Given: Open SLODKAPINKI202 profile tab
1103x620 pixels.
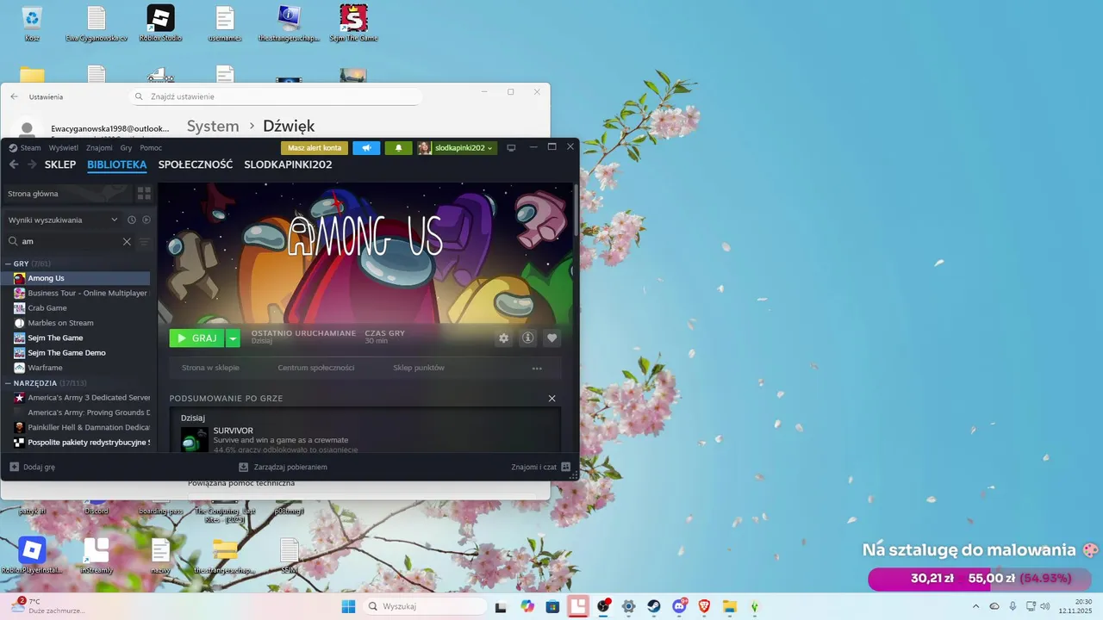Looking at the screenshot, I should tap(288, 164).
